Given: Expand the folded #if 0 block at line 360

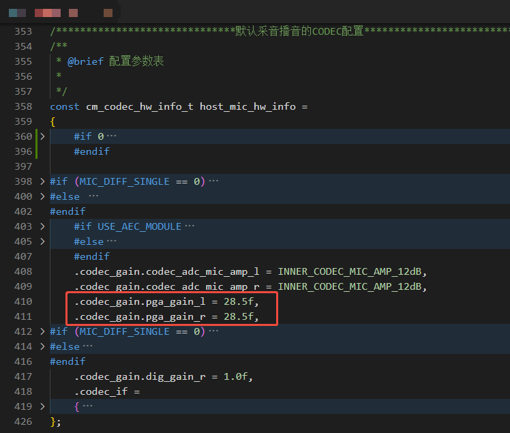Looking at the screenshot, I should pyautogui.click(x=42, y=136).
